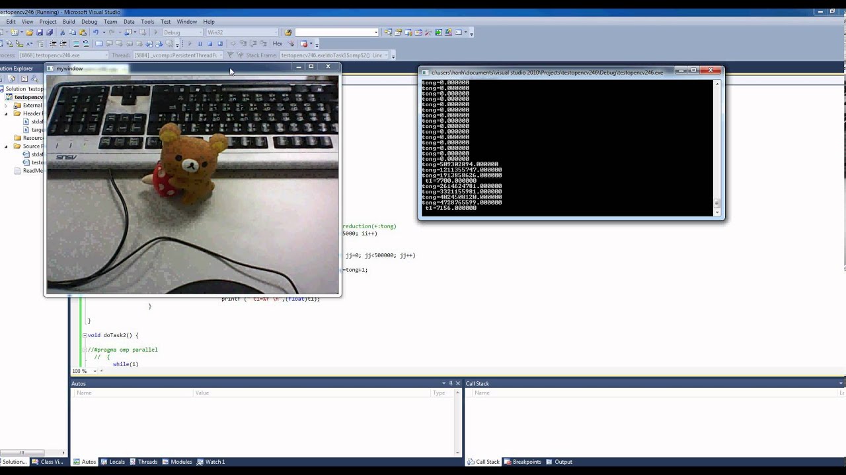Click the Step Over icon
The image size is (846, 475).
(253, 44)
